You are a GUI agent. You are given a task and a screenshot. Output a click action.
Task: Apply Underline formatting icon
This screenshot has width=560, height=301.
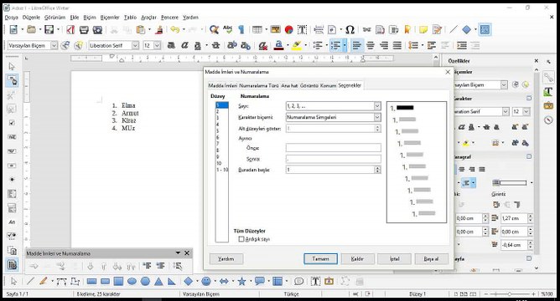pos(198,46)
